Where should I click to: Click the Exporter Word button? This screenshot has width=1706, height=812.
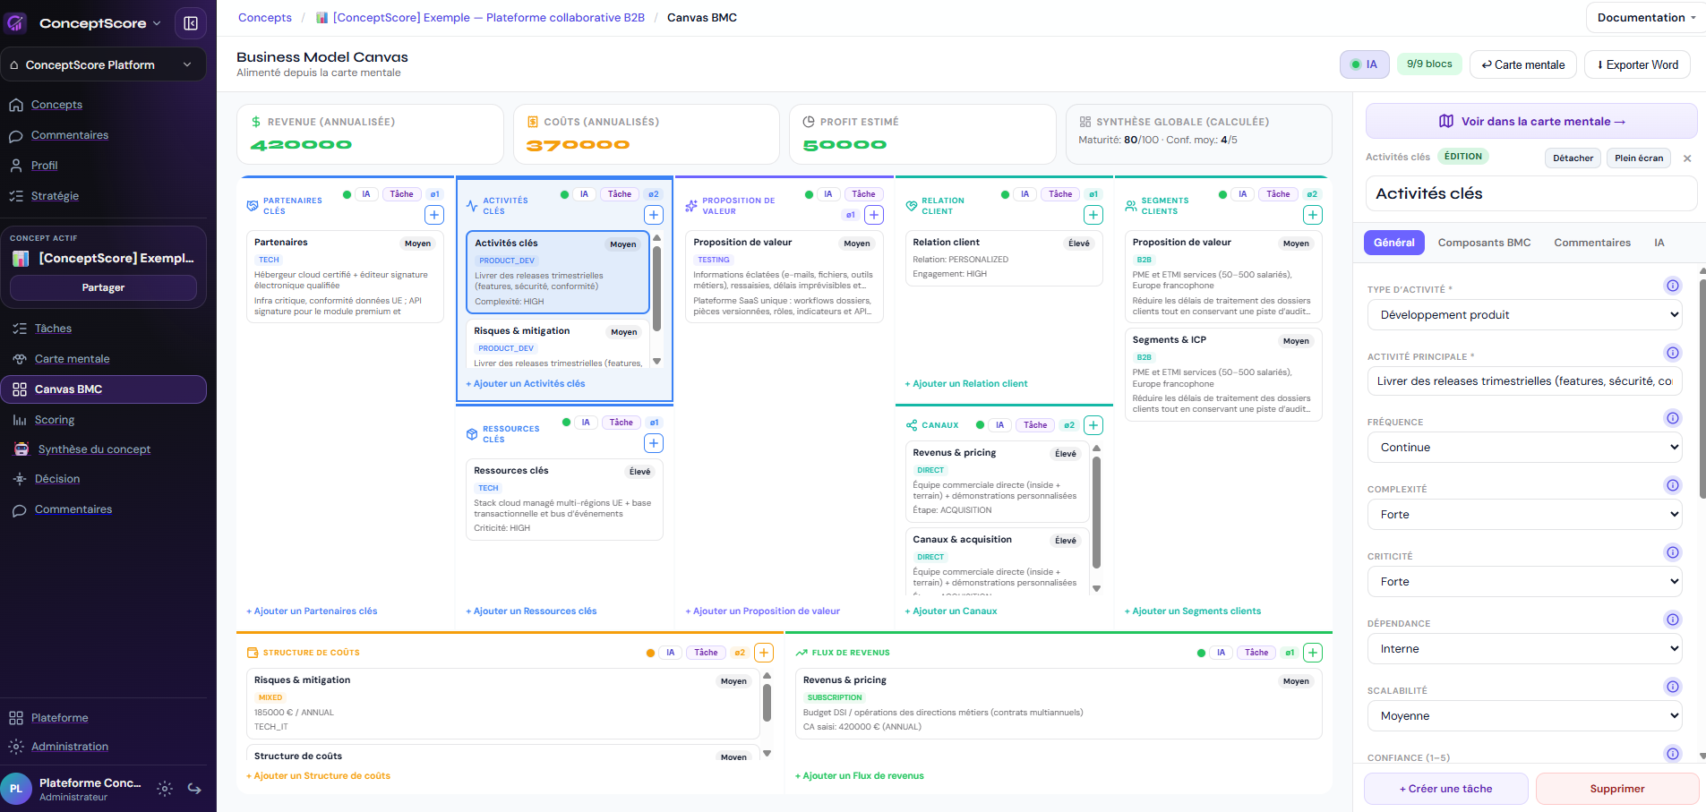coord(1637,64)
